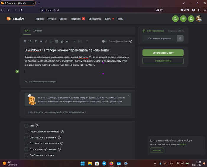Toggle bold formatting in editor toolbar
This screenshot has height=167, width=207.
(30, 41)
